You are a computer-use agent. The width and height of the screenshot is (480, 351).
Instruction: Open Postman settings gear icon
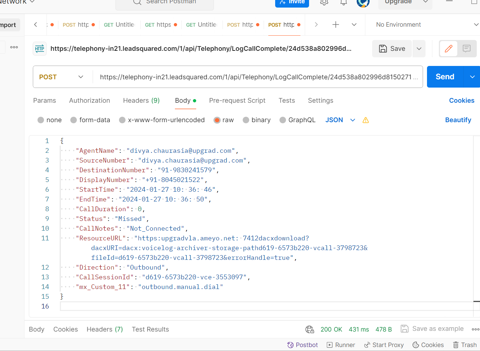[x=324, y=2]
